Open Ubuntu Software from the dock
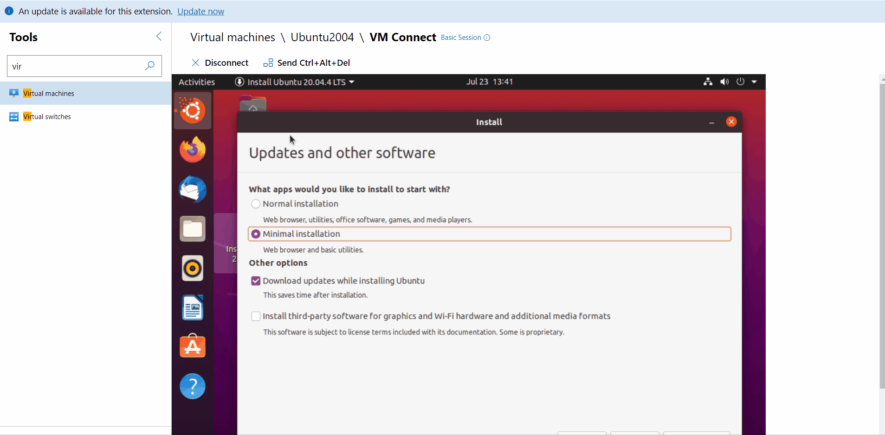Screen dimensions: 885x435 193,346
